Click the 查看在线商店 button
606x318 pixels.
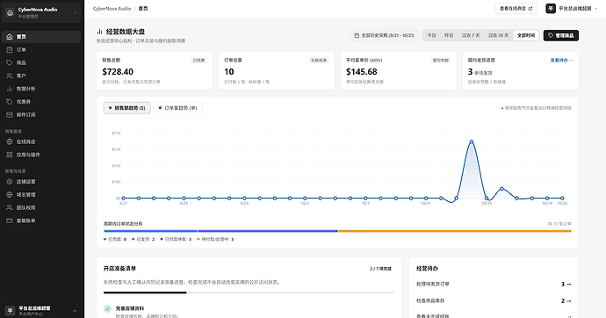516,9
